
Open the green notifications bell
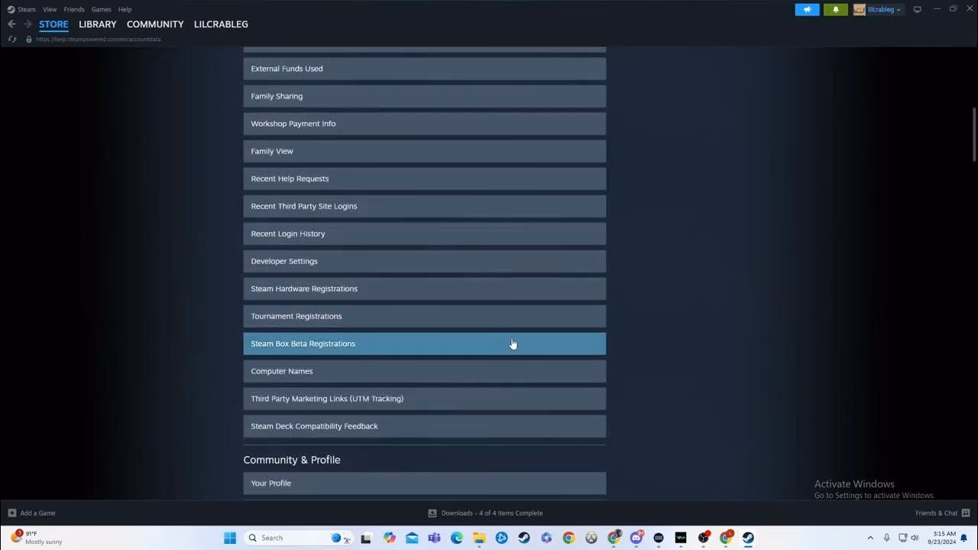coord(835,9)
